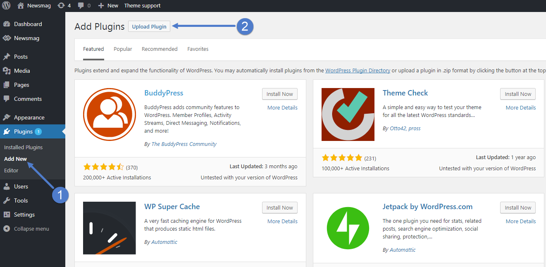Image resolution: width=546 pixels, height=267 pixels.
Task: Open the Dashboard menu item
Action: pos(28,24)
